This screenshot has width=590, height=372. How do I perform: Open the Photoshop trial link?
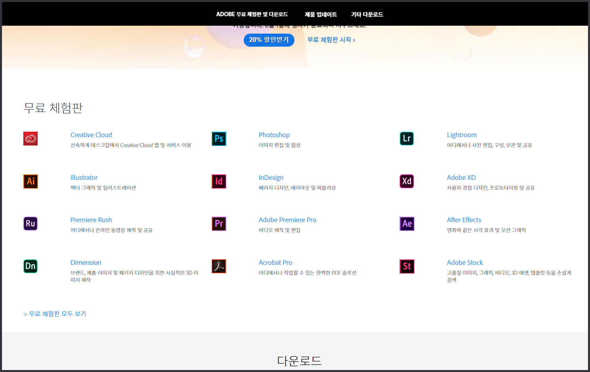click(274, 135)
